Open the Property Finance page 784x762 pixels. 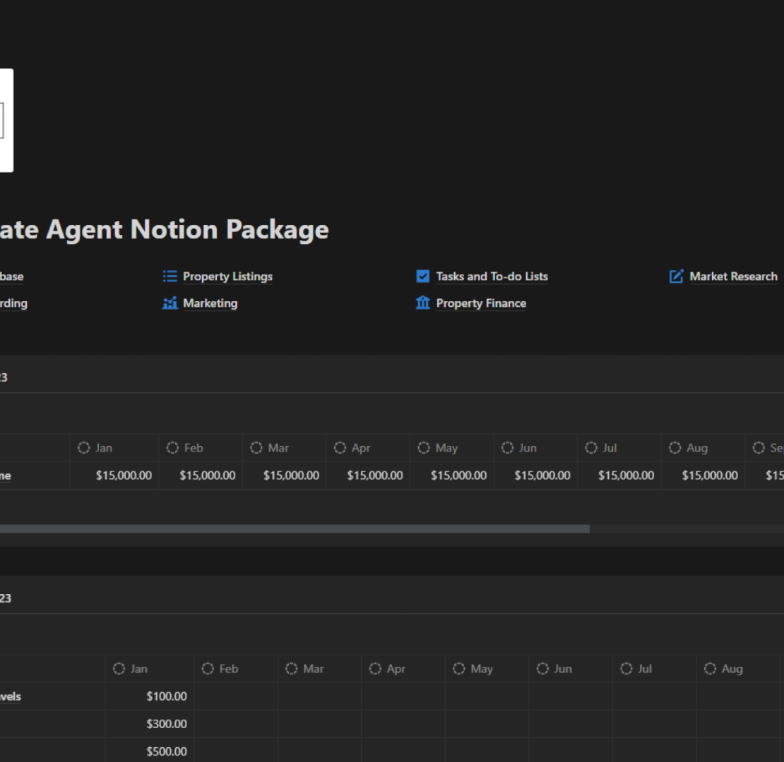click(481, 303)
